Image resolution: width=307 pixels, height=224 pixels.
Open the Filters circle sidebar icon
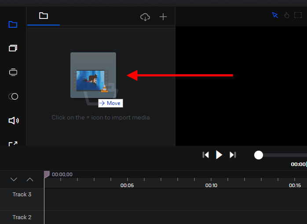click(x=13, y=96)
